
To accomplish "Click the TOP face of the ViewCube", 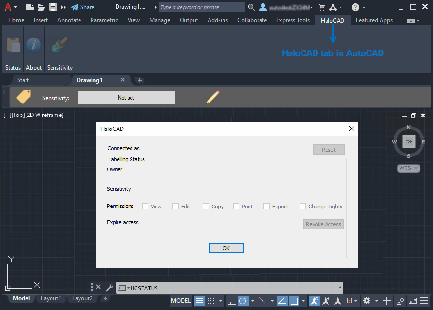I will 409,142.
